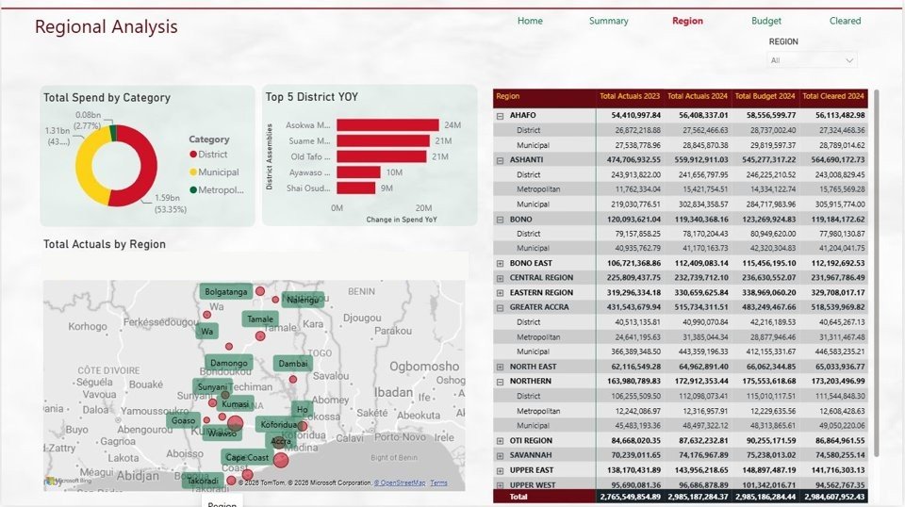Click the matrix vertical scrollbar

[877, 273]
